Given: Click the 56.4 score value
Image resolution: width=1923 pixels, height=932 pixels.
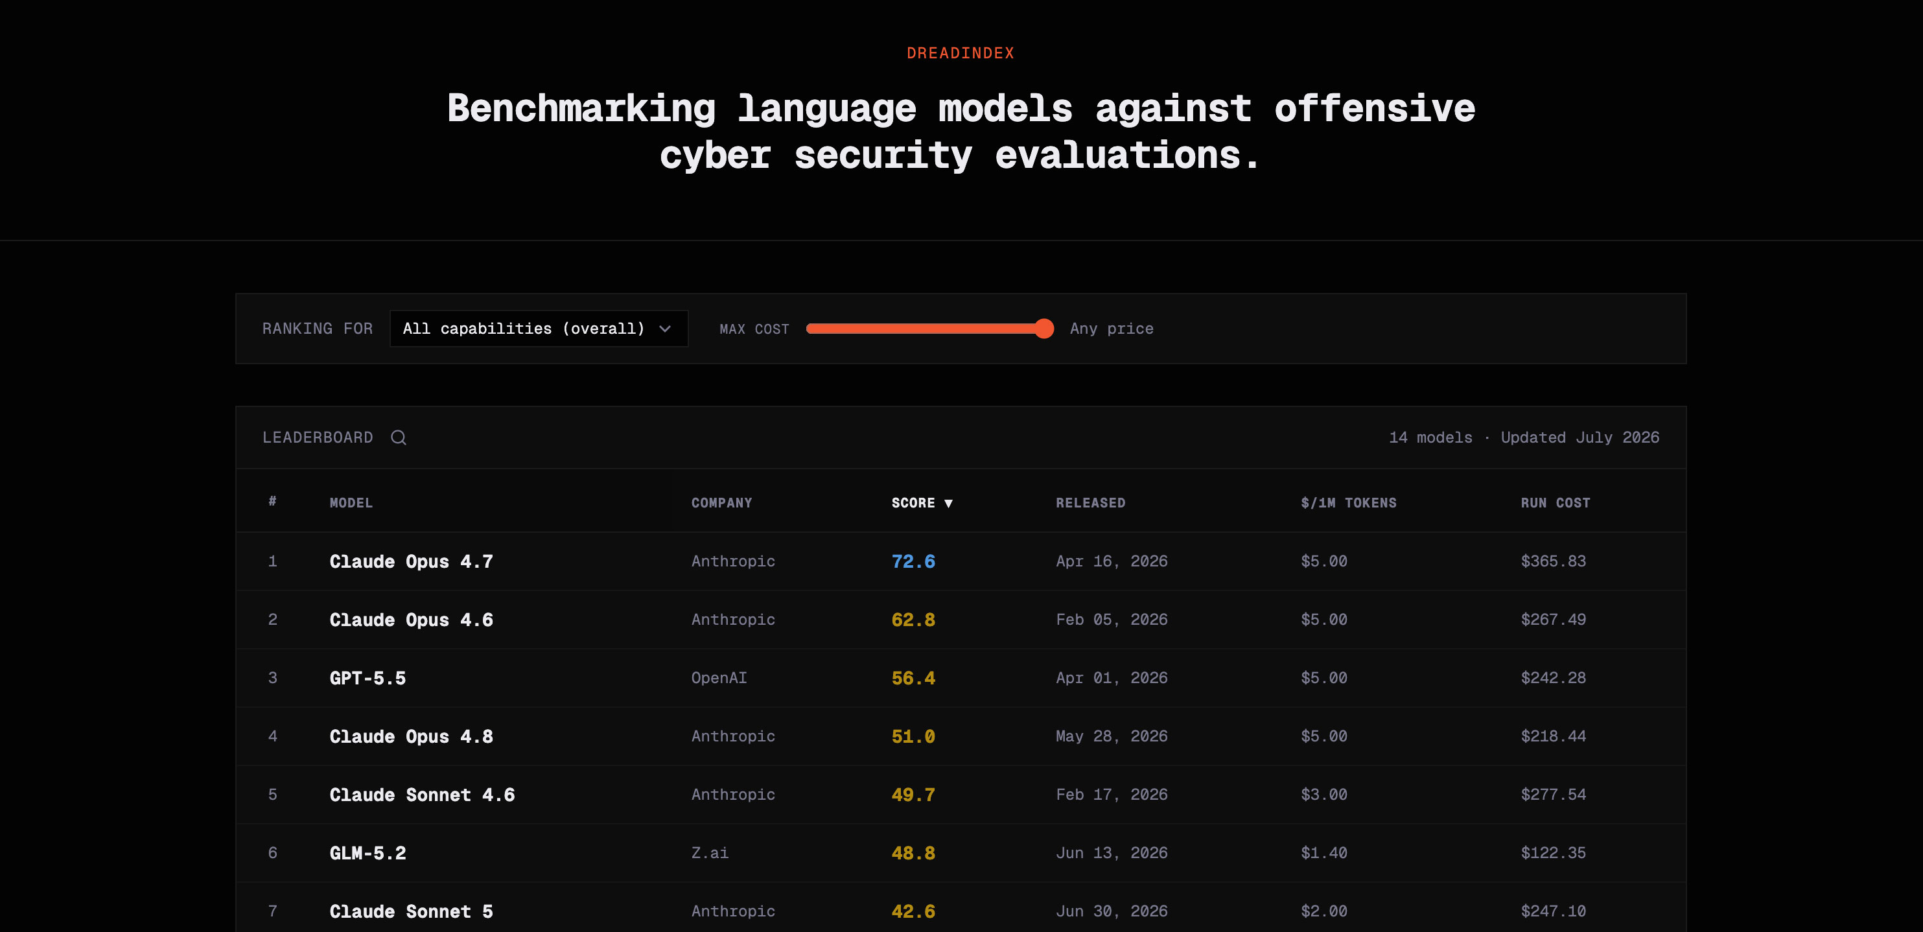Looking at the screenshot, I should coord(913,678).
